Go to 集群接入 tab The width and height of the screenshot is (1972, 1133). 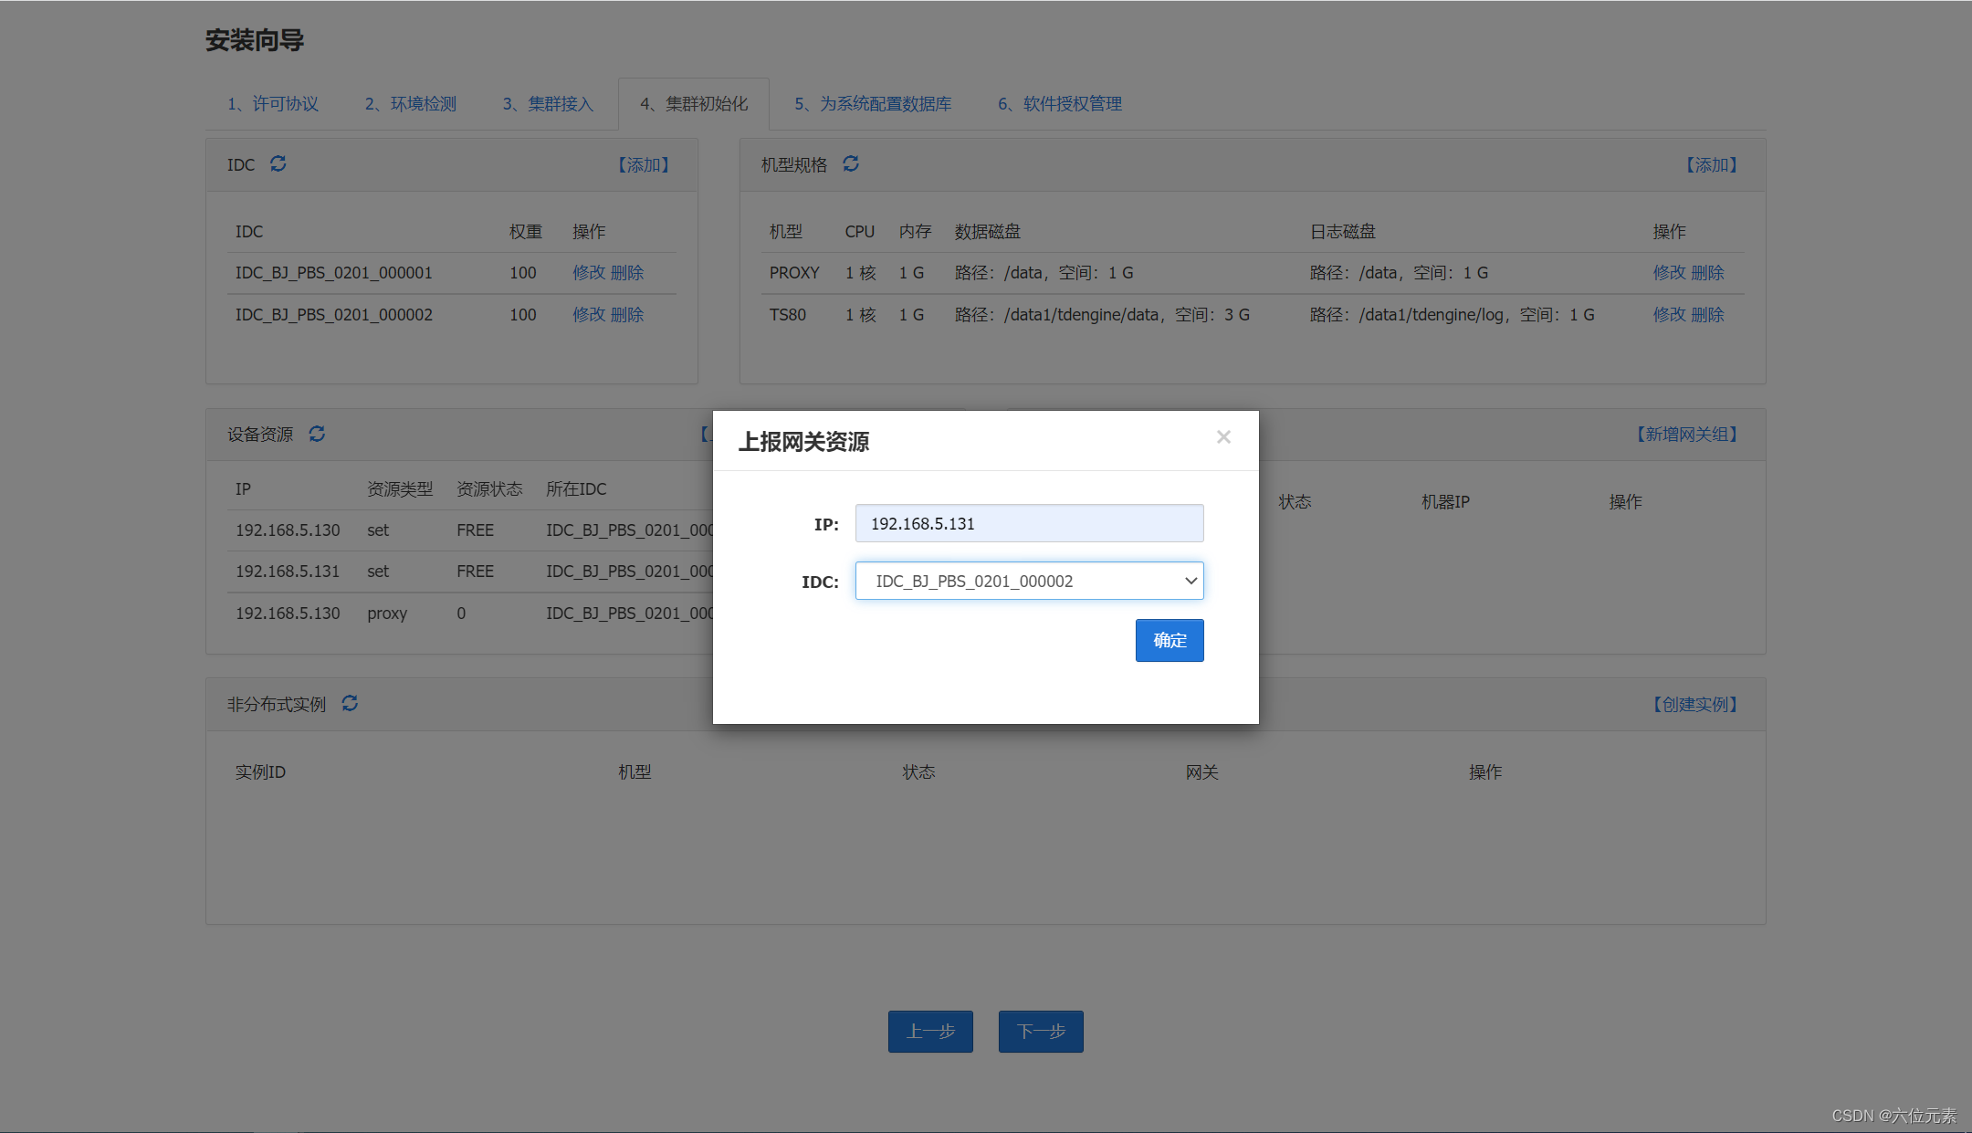(548, 104)
